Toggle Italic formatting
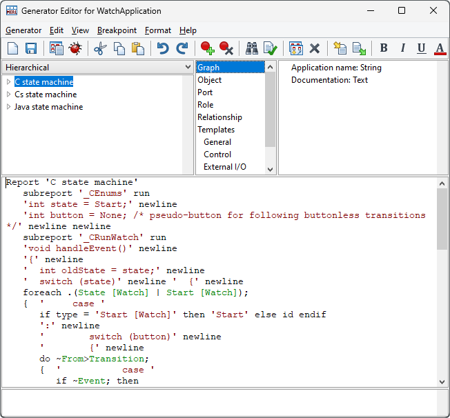This screenshot has width=450, height=418. (x=403, y=48)
